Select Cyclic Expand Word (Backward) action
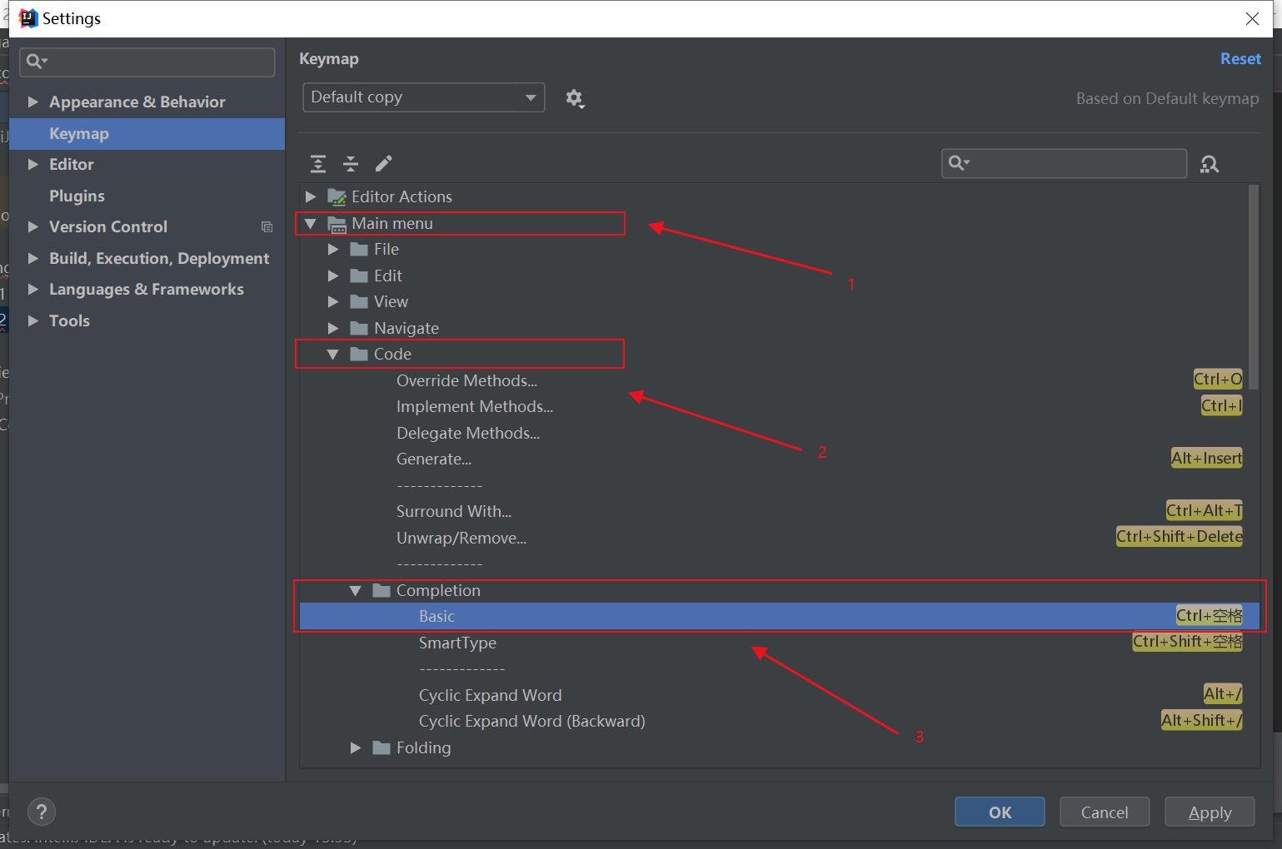The width and height of the screenshot is (1282, 849). coord(531,722)
